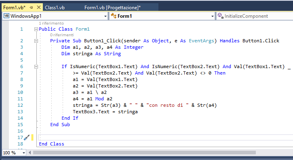Click 'End Class' on line 18
The image size is (293, 160).
[51, 144]
